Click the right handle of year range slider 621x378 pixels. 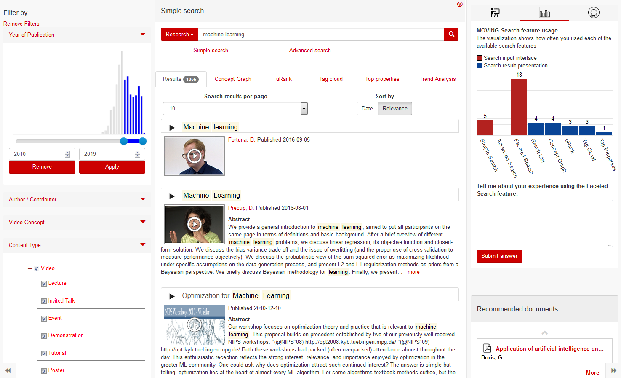(x=143, y=141)
